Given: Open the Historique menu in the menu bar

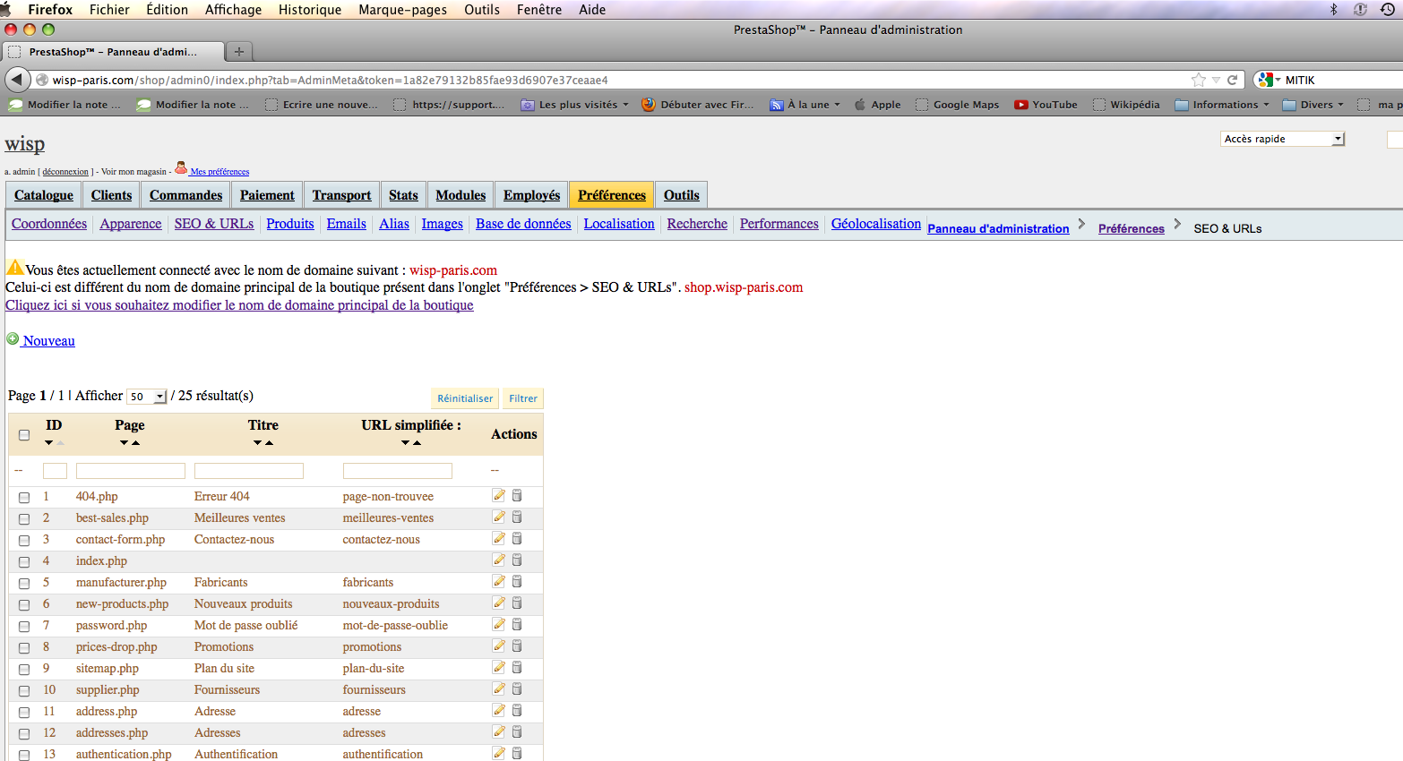Looking at the screenshot, I should point(310,9).
